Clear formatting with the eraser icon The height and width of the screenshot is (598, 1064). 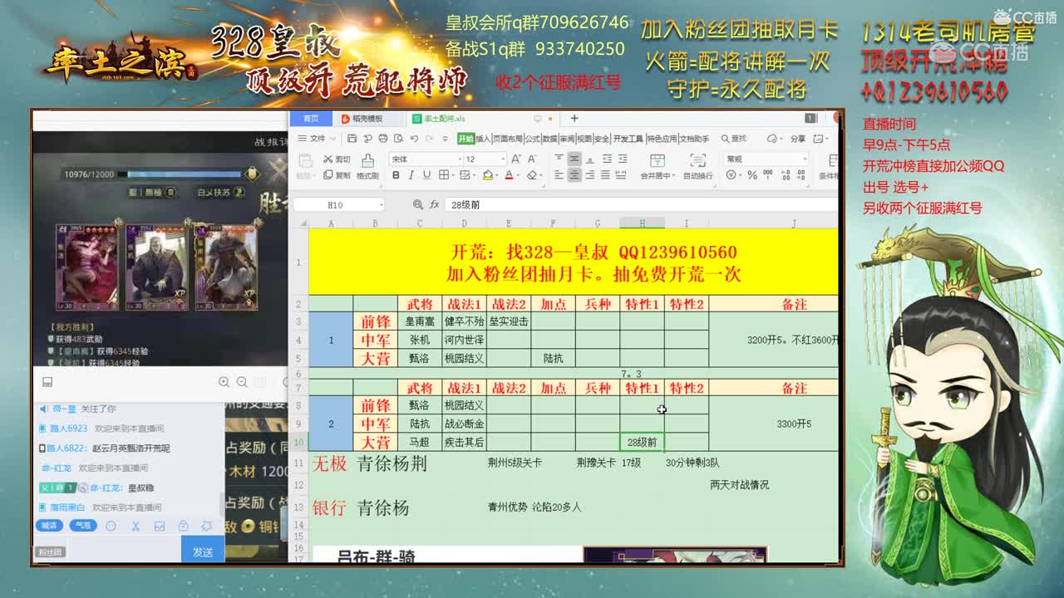click(533, 175)
